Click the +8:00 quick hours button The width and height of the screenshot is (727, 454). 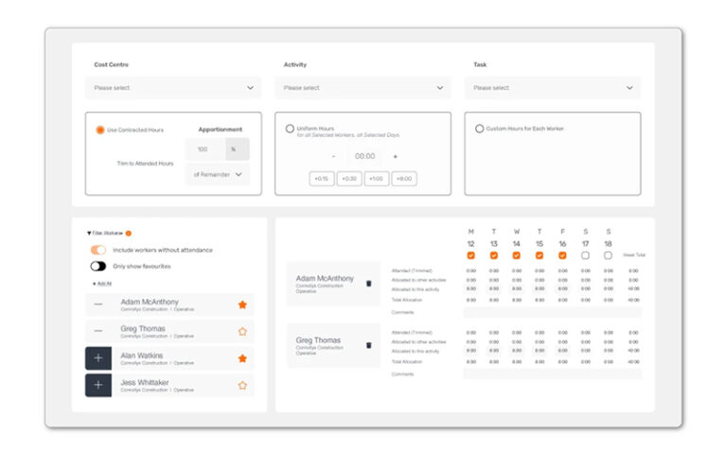click(x=404, y=179)
